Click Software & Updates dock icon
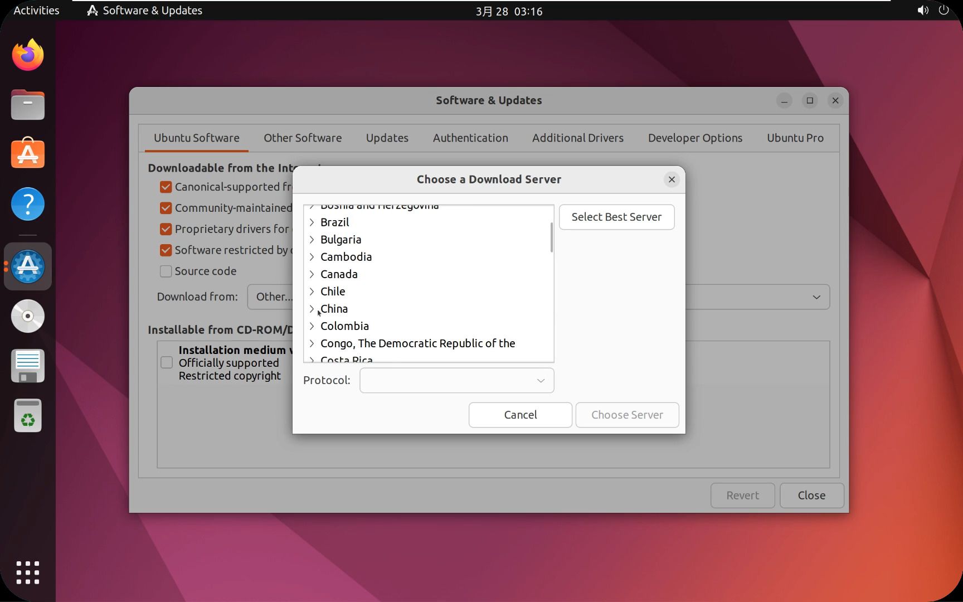 click(x=28, y=266)
